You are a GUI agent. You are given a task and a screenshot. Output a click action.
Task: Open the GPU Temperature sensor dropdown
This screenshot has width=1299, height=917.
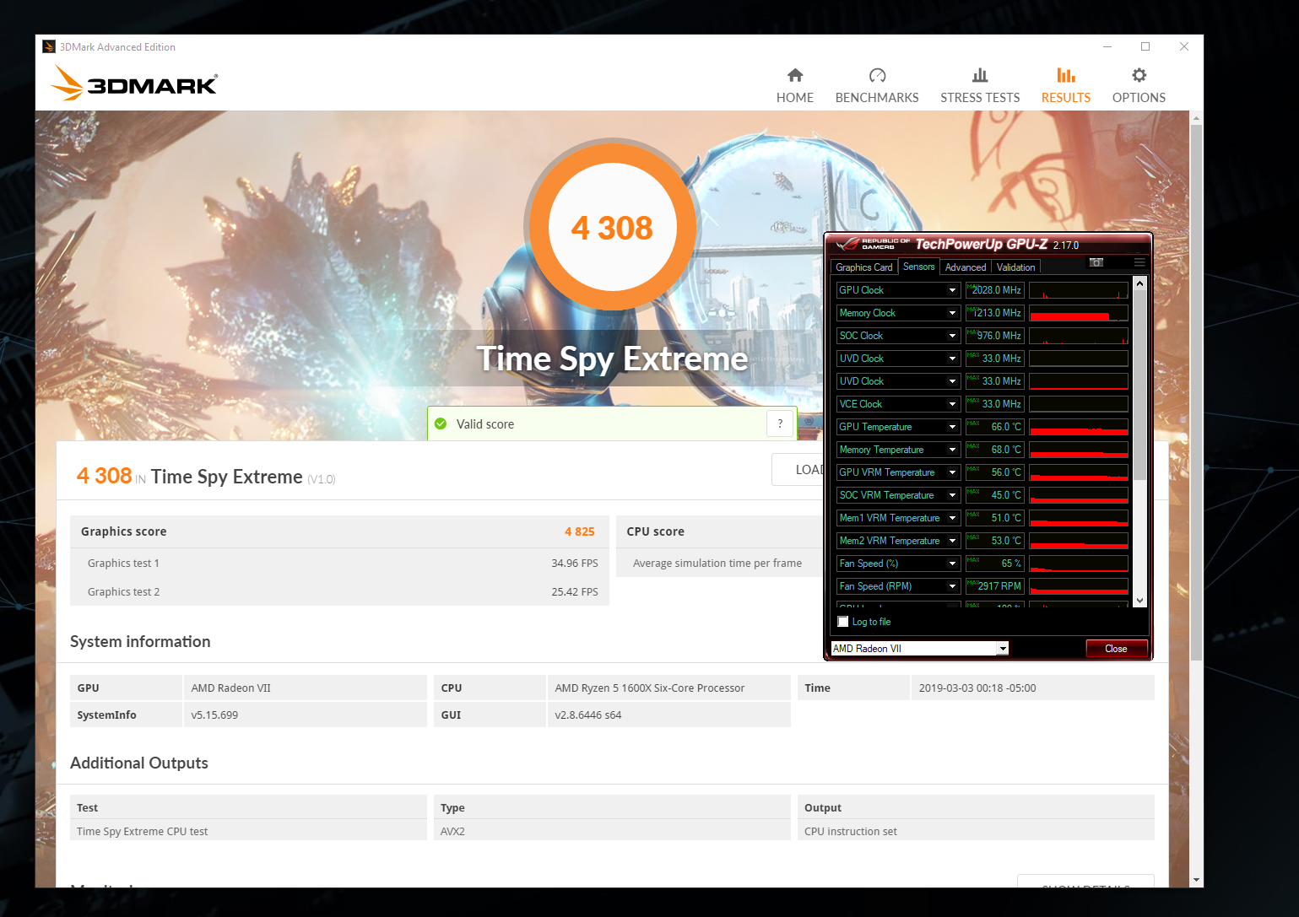point(952,427)
